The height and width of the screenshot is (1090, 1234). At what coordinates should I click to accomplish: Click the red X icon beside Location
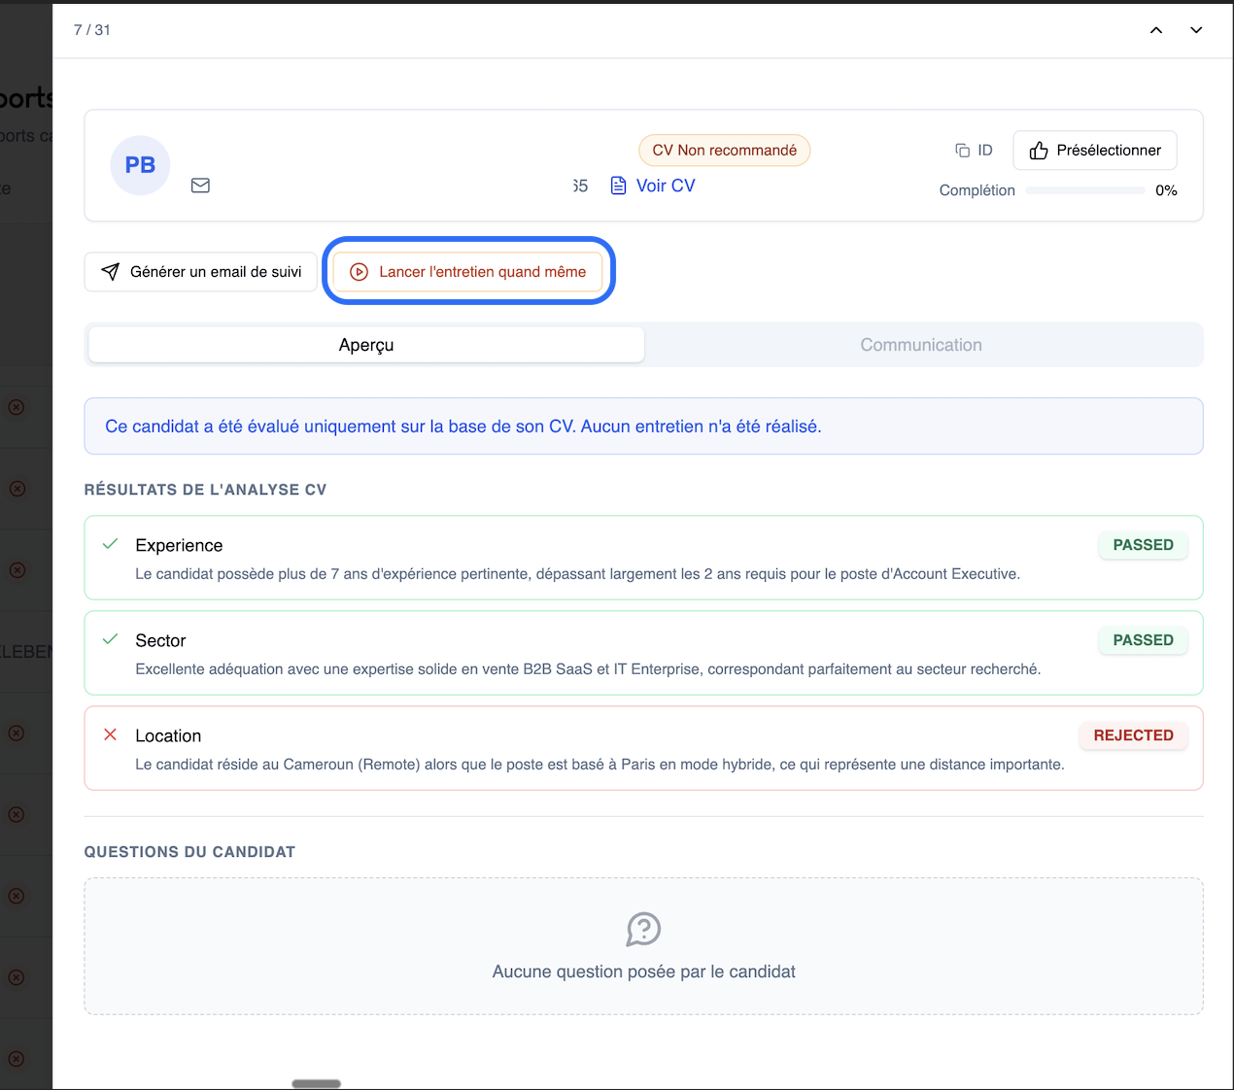[111, 734]
